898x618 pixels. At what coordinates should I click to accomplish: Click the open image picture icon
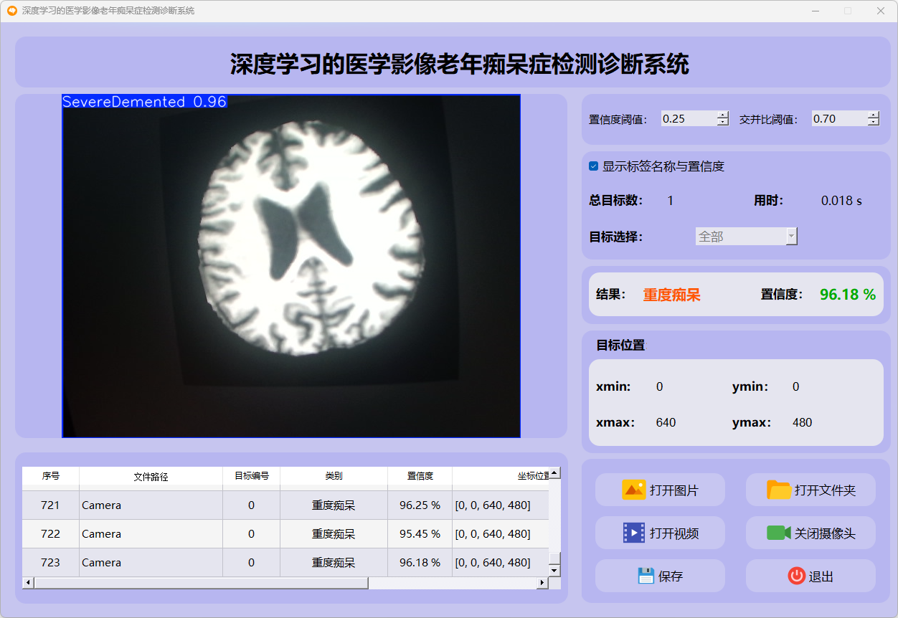pos(634,490)
